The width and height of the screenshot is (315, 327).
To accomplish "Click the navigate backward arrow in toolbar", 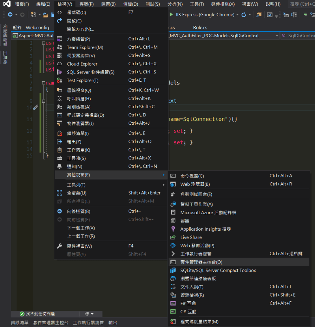I will pyautogui.click(x=10, y=15).
